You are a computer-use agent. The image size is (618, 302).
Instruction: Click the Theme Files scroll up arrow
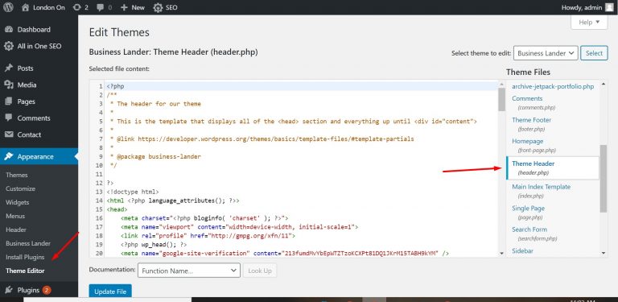[604, 85]
